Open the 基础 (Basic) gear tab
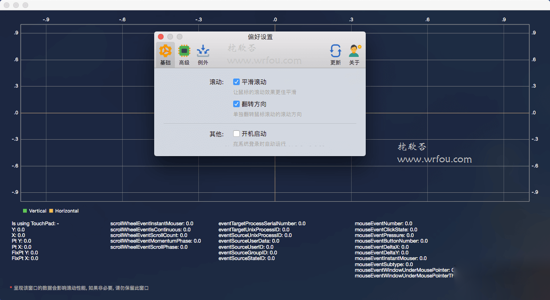 165,55
